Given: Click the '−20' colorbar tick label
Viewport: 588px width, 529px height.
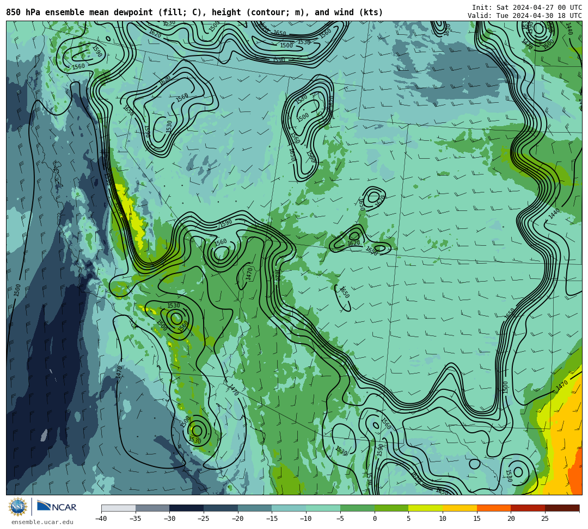Looking at the screenshot, I should [237, 519].
